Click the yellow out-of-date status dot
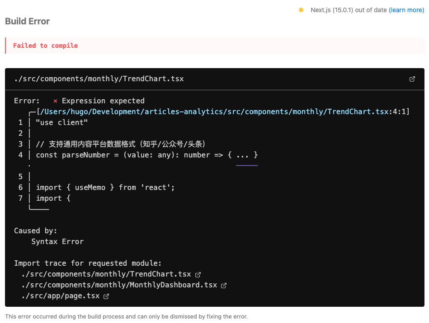 coord(301,10)
